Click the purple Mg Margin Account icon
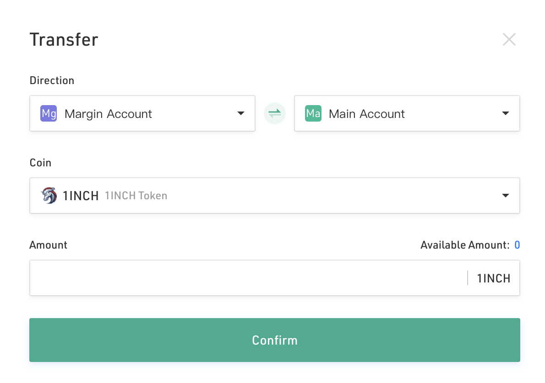The width and height of the screenshot is (545, 383). tap(49, 113)
